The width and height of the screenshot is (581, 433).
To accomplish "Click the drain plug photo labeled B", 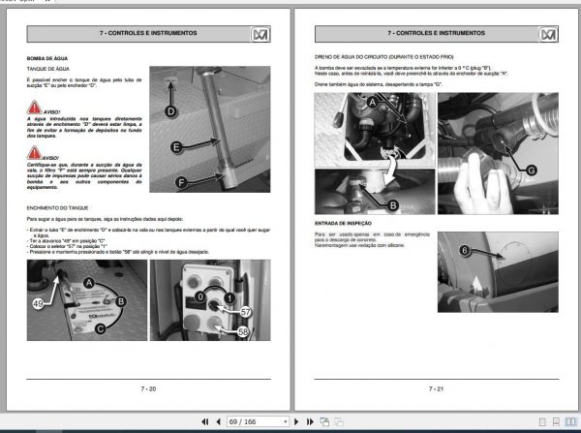I will click(x=375, y=192).
